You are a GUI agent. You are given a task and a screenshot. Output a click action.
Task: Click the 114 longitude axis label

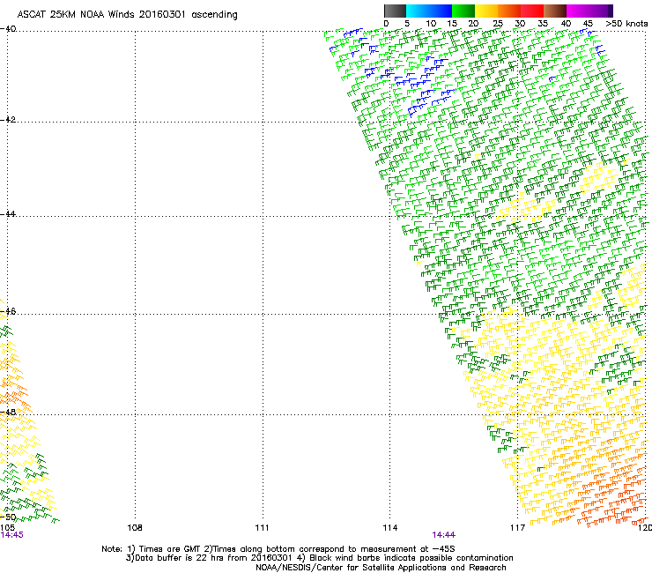point(389,528)
